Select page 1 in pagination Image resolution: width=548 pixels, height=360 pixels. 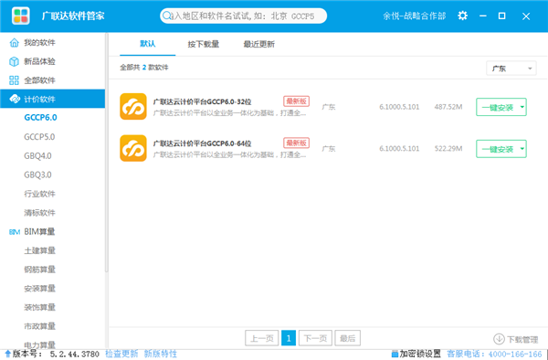click(289, 338)
